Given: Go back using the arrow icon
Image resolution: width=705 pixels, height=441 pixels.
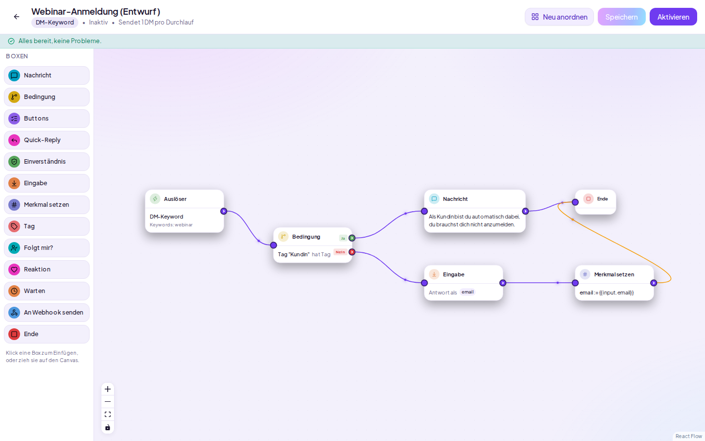Looking at the screenshot, I should tap(17, 17).
